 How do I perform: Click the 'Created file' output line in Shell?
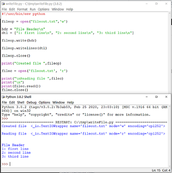point(84,126)
